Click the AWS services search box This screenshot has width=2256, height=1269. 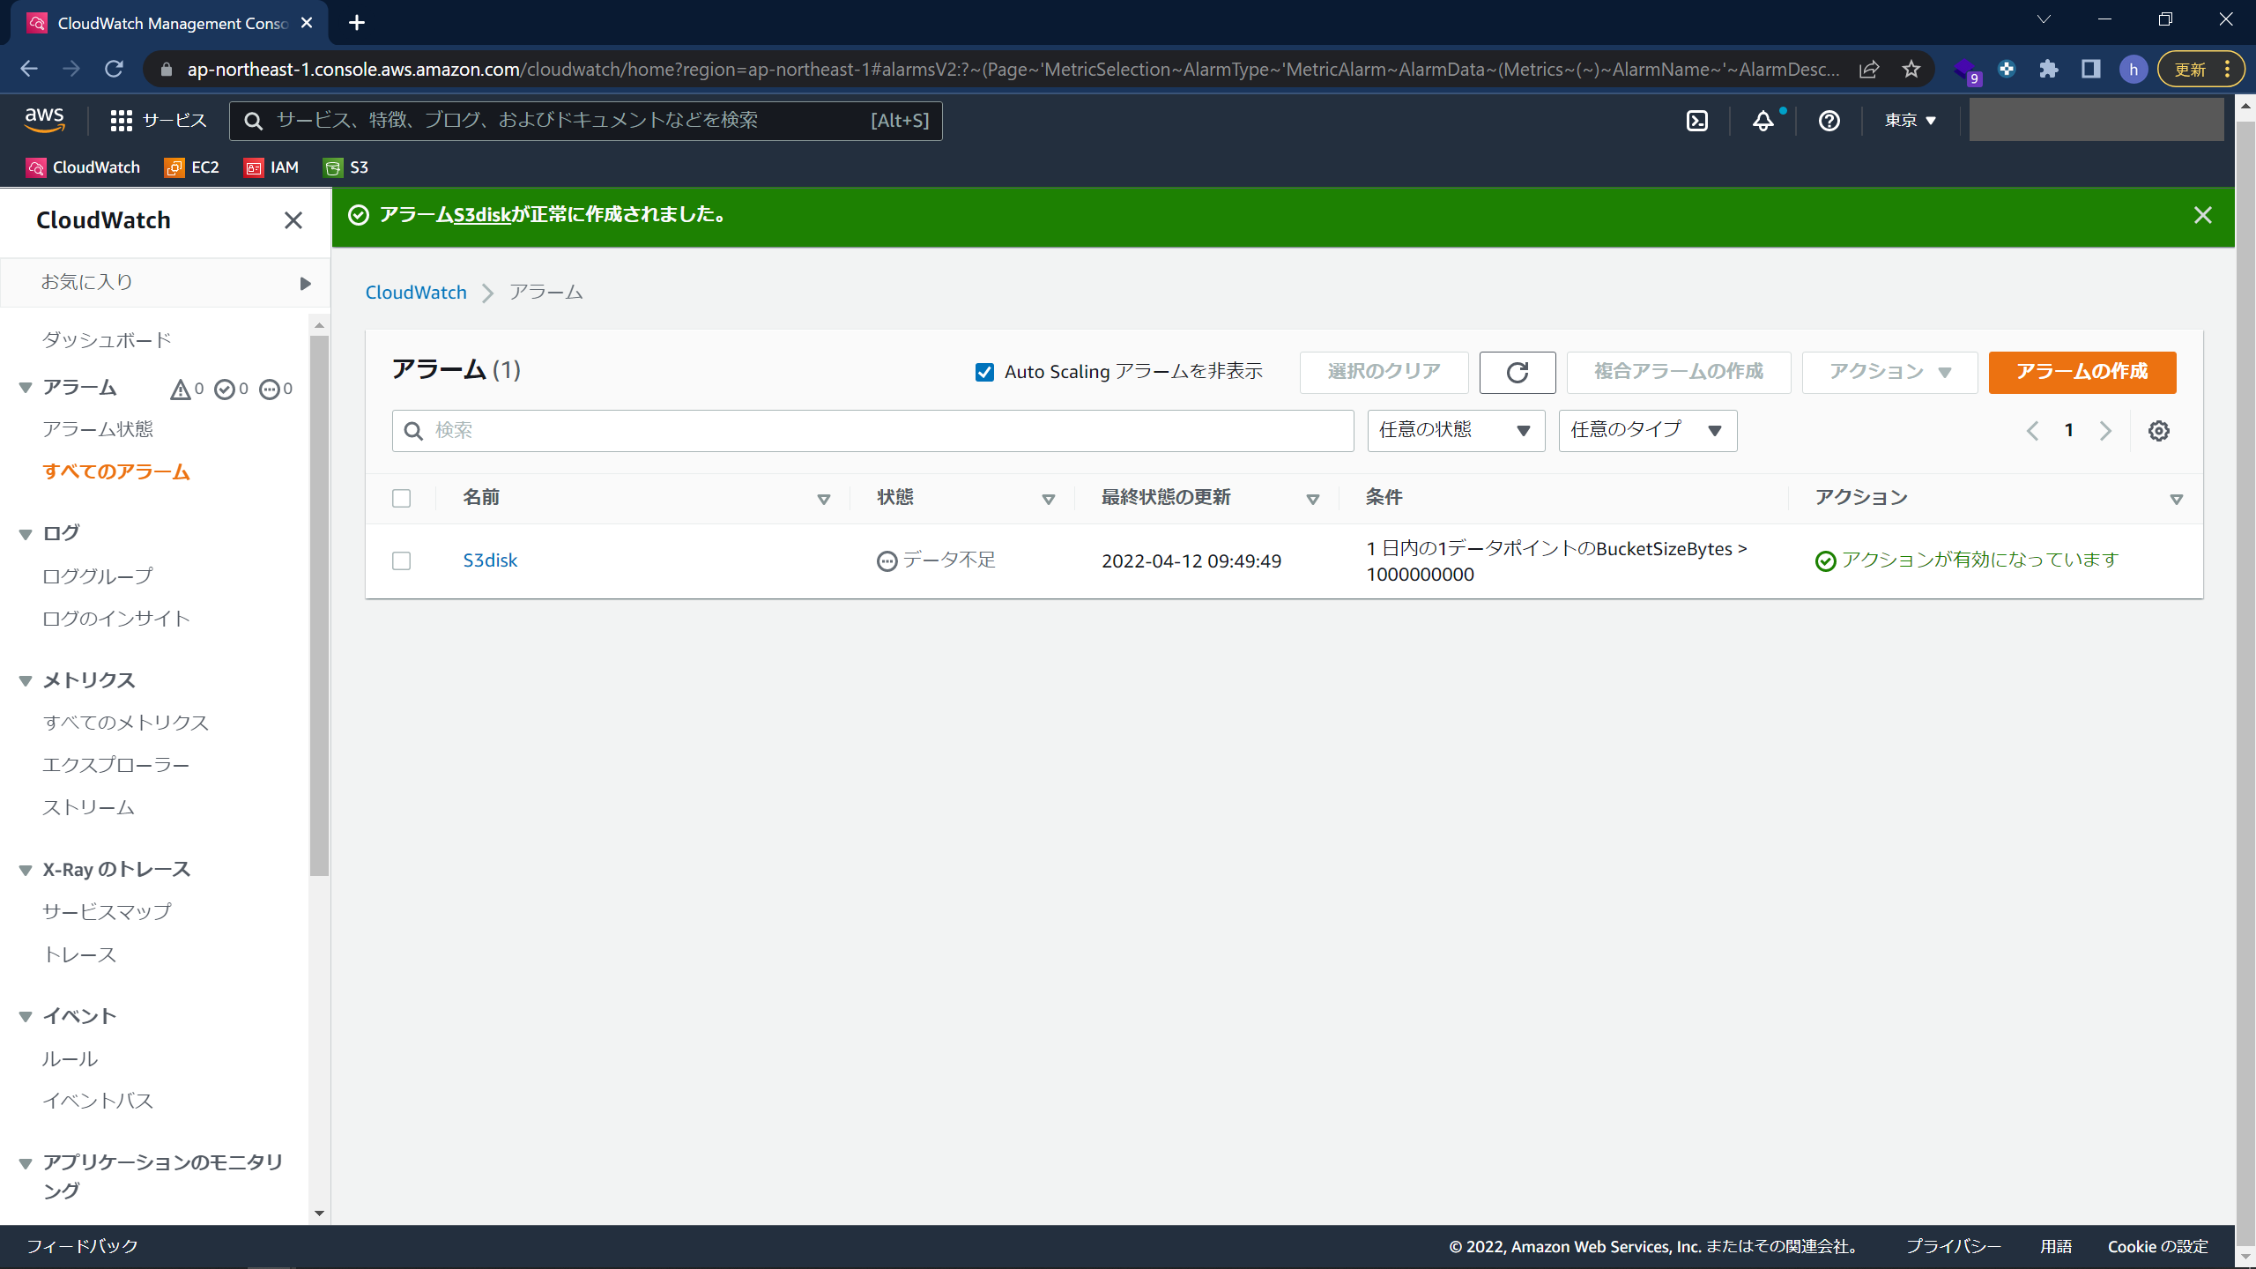coord(585,121)
